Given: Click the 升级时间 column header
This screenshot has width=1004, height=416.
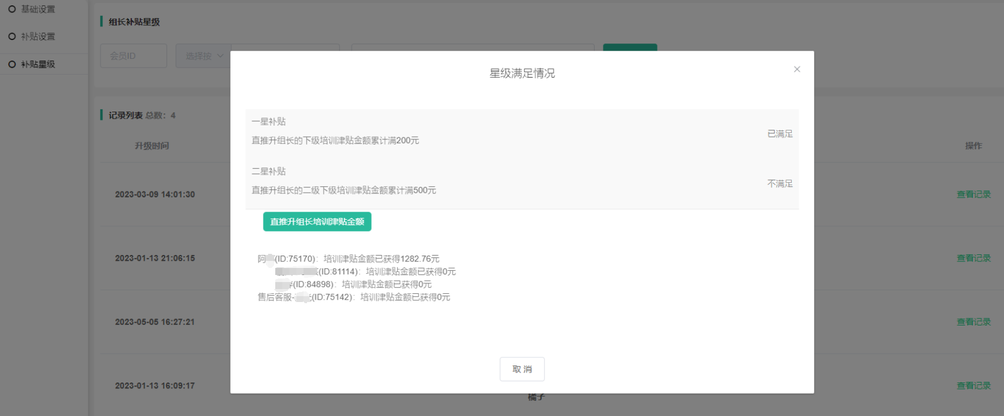Looking at the screenshot, I should click(x=152, y=146).
